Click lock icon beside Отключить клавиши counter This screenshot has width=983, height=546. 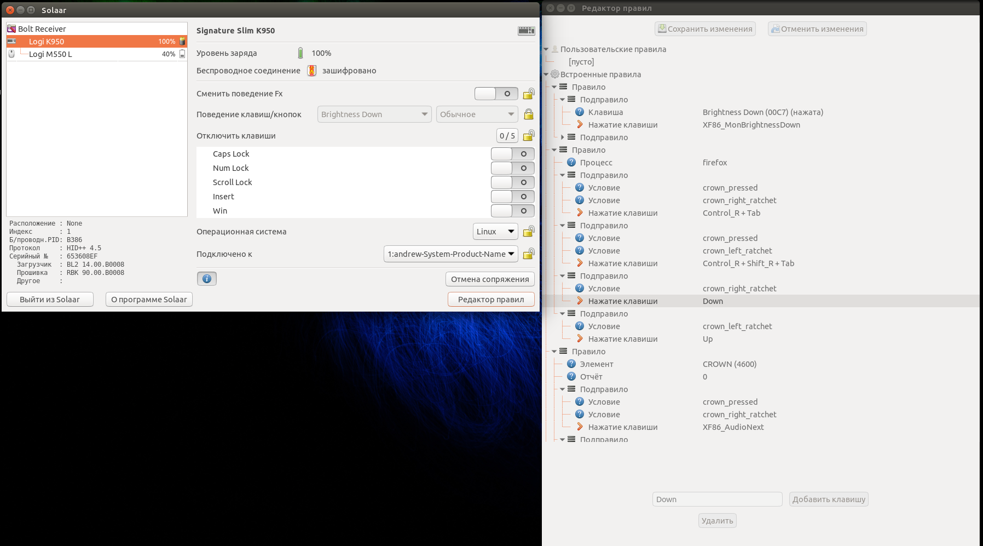(528, 136)
